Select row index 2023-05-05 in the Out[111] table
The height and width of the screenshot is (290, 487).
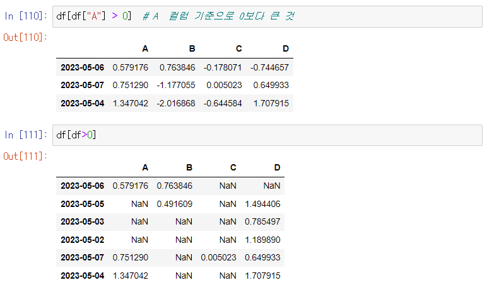coord(82,204)
